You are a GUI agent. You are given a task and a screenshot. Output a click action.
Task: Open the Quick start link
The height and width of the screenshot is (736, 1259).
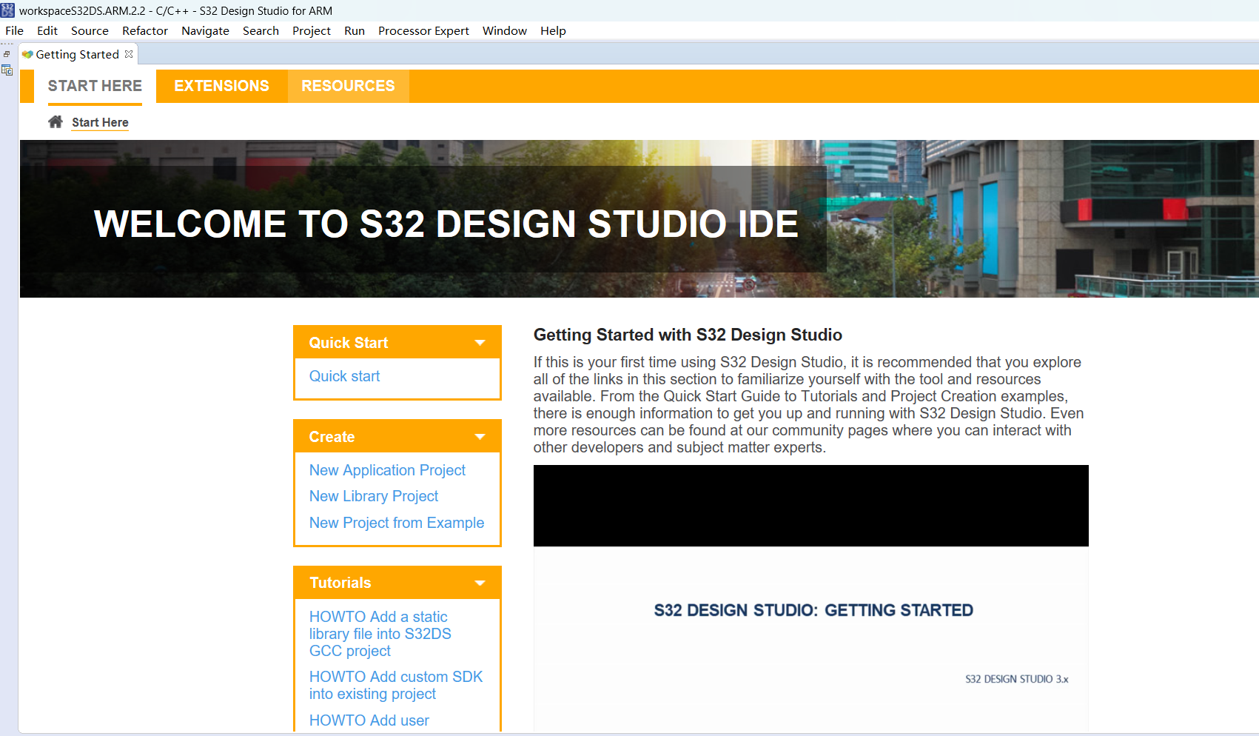(344, 376)
